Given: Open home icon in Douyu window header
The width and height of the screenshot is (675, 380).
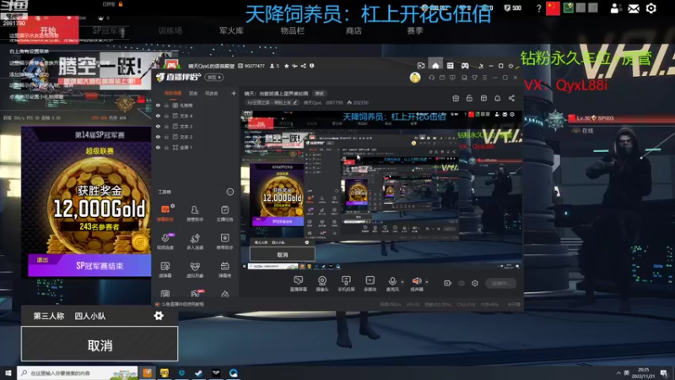Looking at the screenshot, I should pos(435,66).
